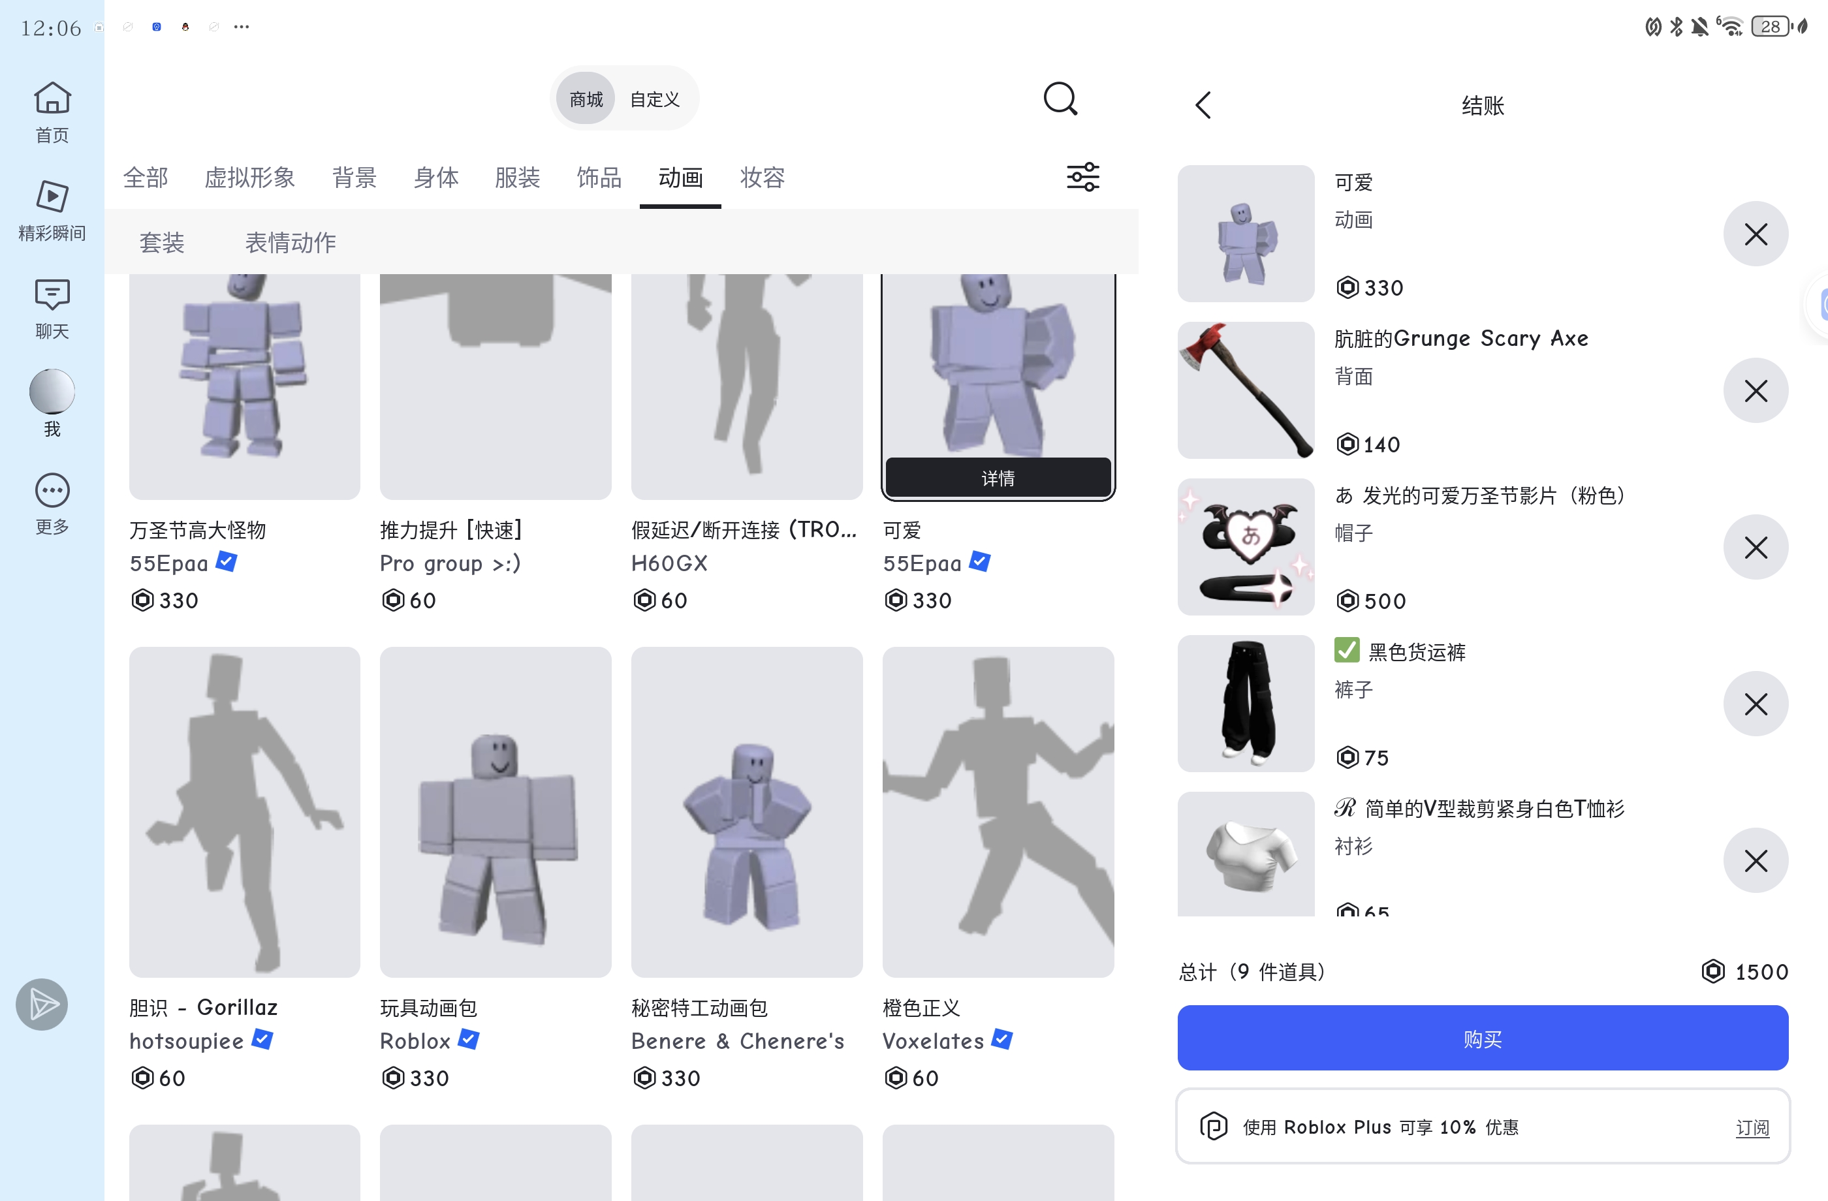Viewport: 1828px width, 1201px height.
Task: Switch to 自定义 customize toggle
Action: point(654,99)
